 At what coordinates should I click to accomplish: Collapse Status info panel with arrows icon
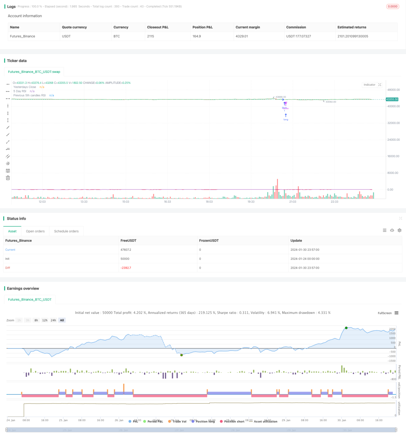(400, 218)
